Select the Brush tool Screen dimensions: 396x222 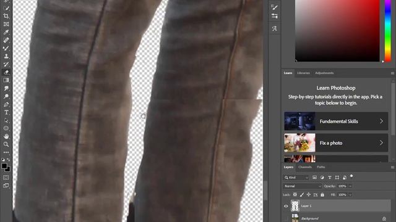click(6, 48)
